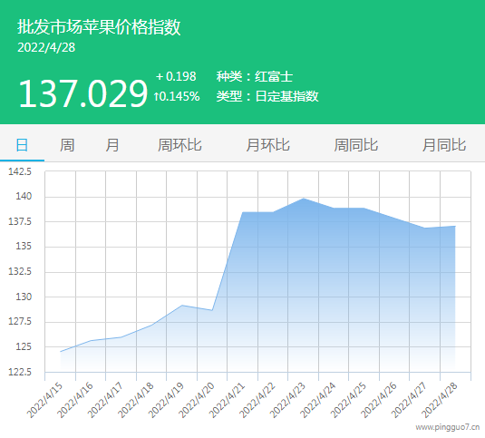The height and width of the screenshot is (438, 485).
Task: Click the 批发市场苹果价格指数 title
Action: click(99, 27)
